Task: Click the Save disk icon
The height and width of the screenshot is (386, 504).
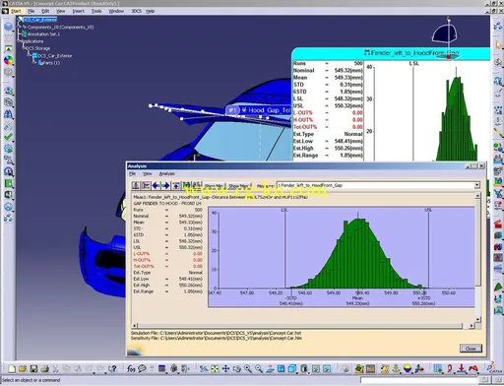Action: pos(33,368)
